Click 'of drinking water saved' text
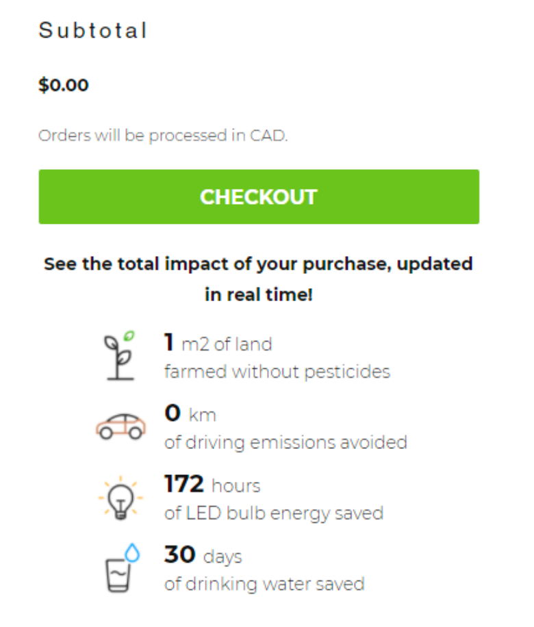The image size is (534, 627). [264, 584]
